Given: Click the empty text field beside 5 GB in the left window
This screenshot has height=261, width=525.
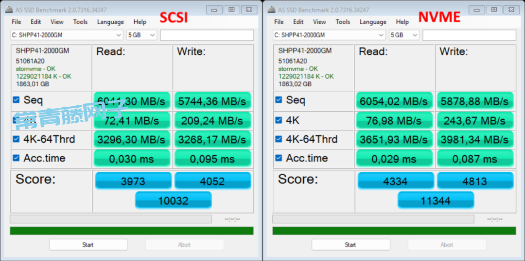Looking at the screenshot, I should point(207,35).
